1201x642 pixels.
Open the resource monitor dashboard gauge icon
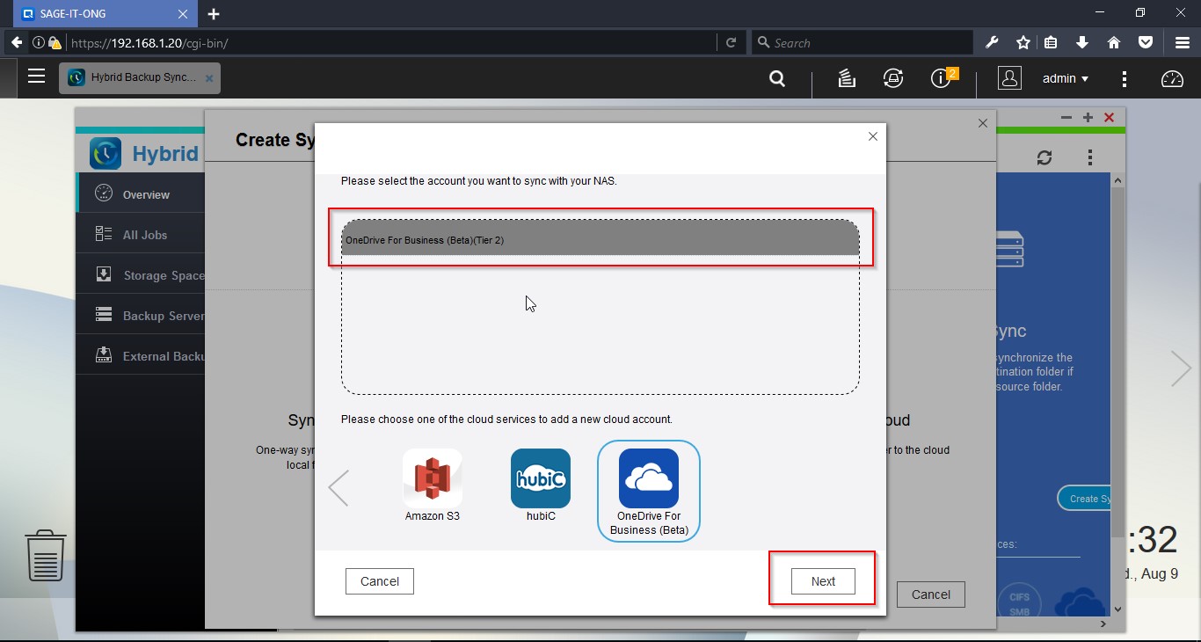click(1172, 78)
